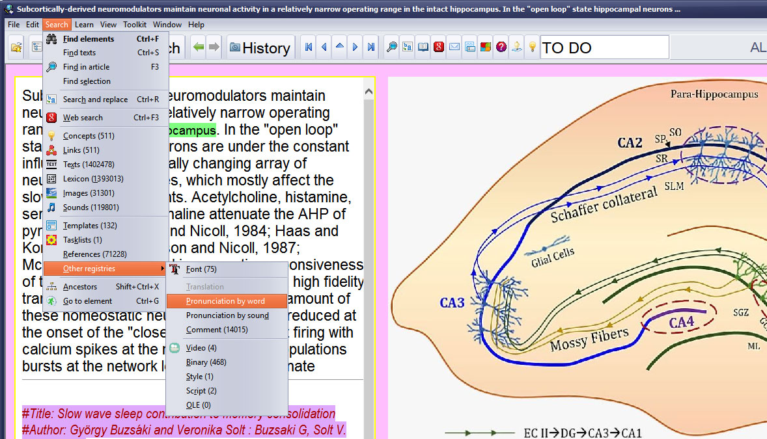Viewport: 767px width, 439px height.
Task: Select Pronunciation by word from submenu
Action: [x=225, y=301]
